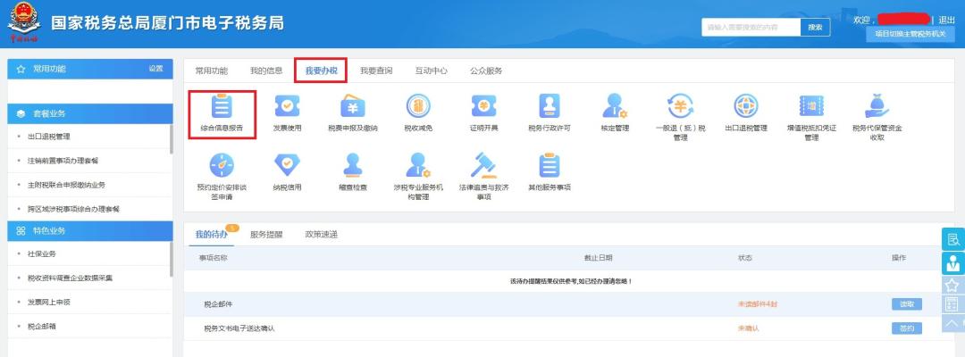The image size is (965, 357).
Task: Open 出口退税管理 icon in grid
Action: tap(746, 105)
